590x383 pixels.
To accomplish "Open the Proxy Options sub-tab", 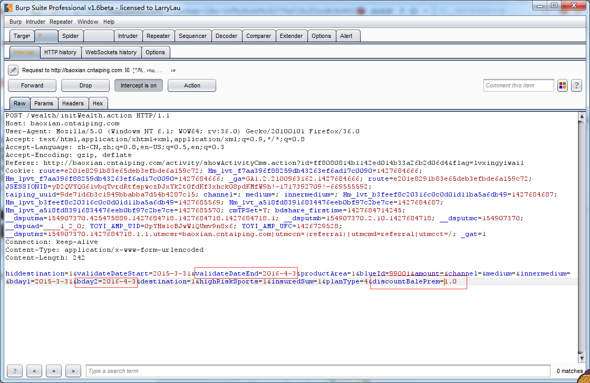I will point(156,52).
